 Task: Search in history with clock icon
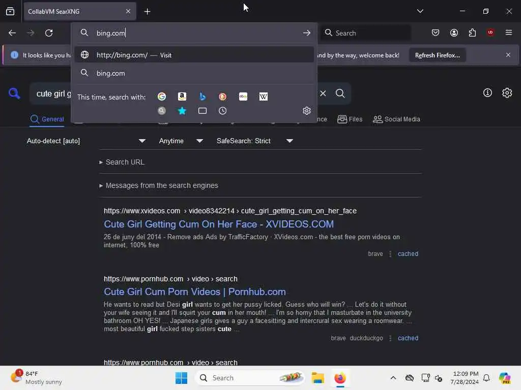223,111
